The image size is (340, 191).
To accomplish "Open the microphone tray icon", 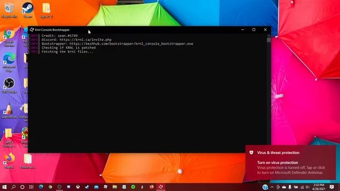I will [290, 187].
